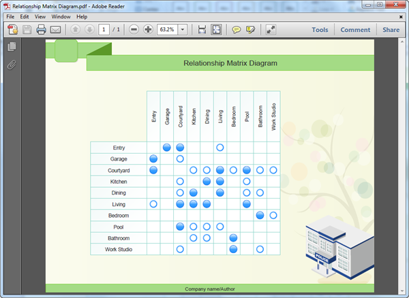Screen dimensions: 409x298
Task: Print the document with the printer icon
Action: (41, 30)
